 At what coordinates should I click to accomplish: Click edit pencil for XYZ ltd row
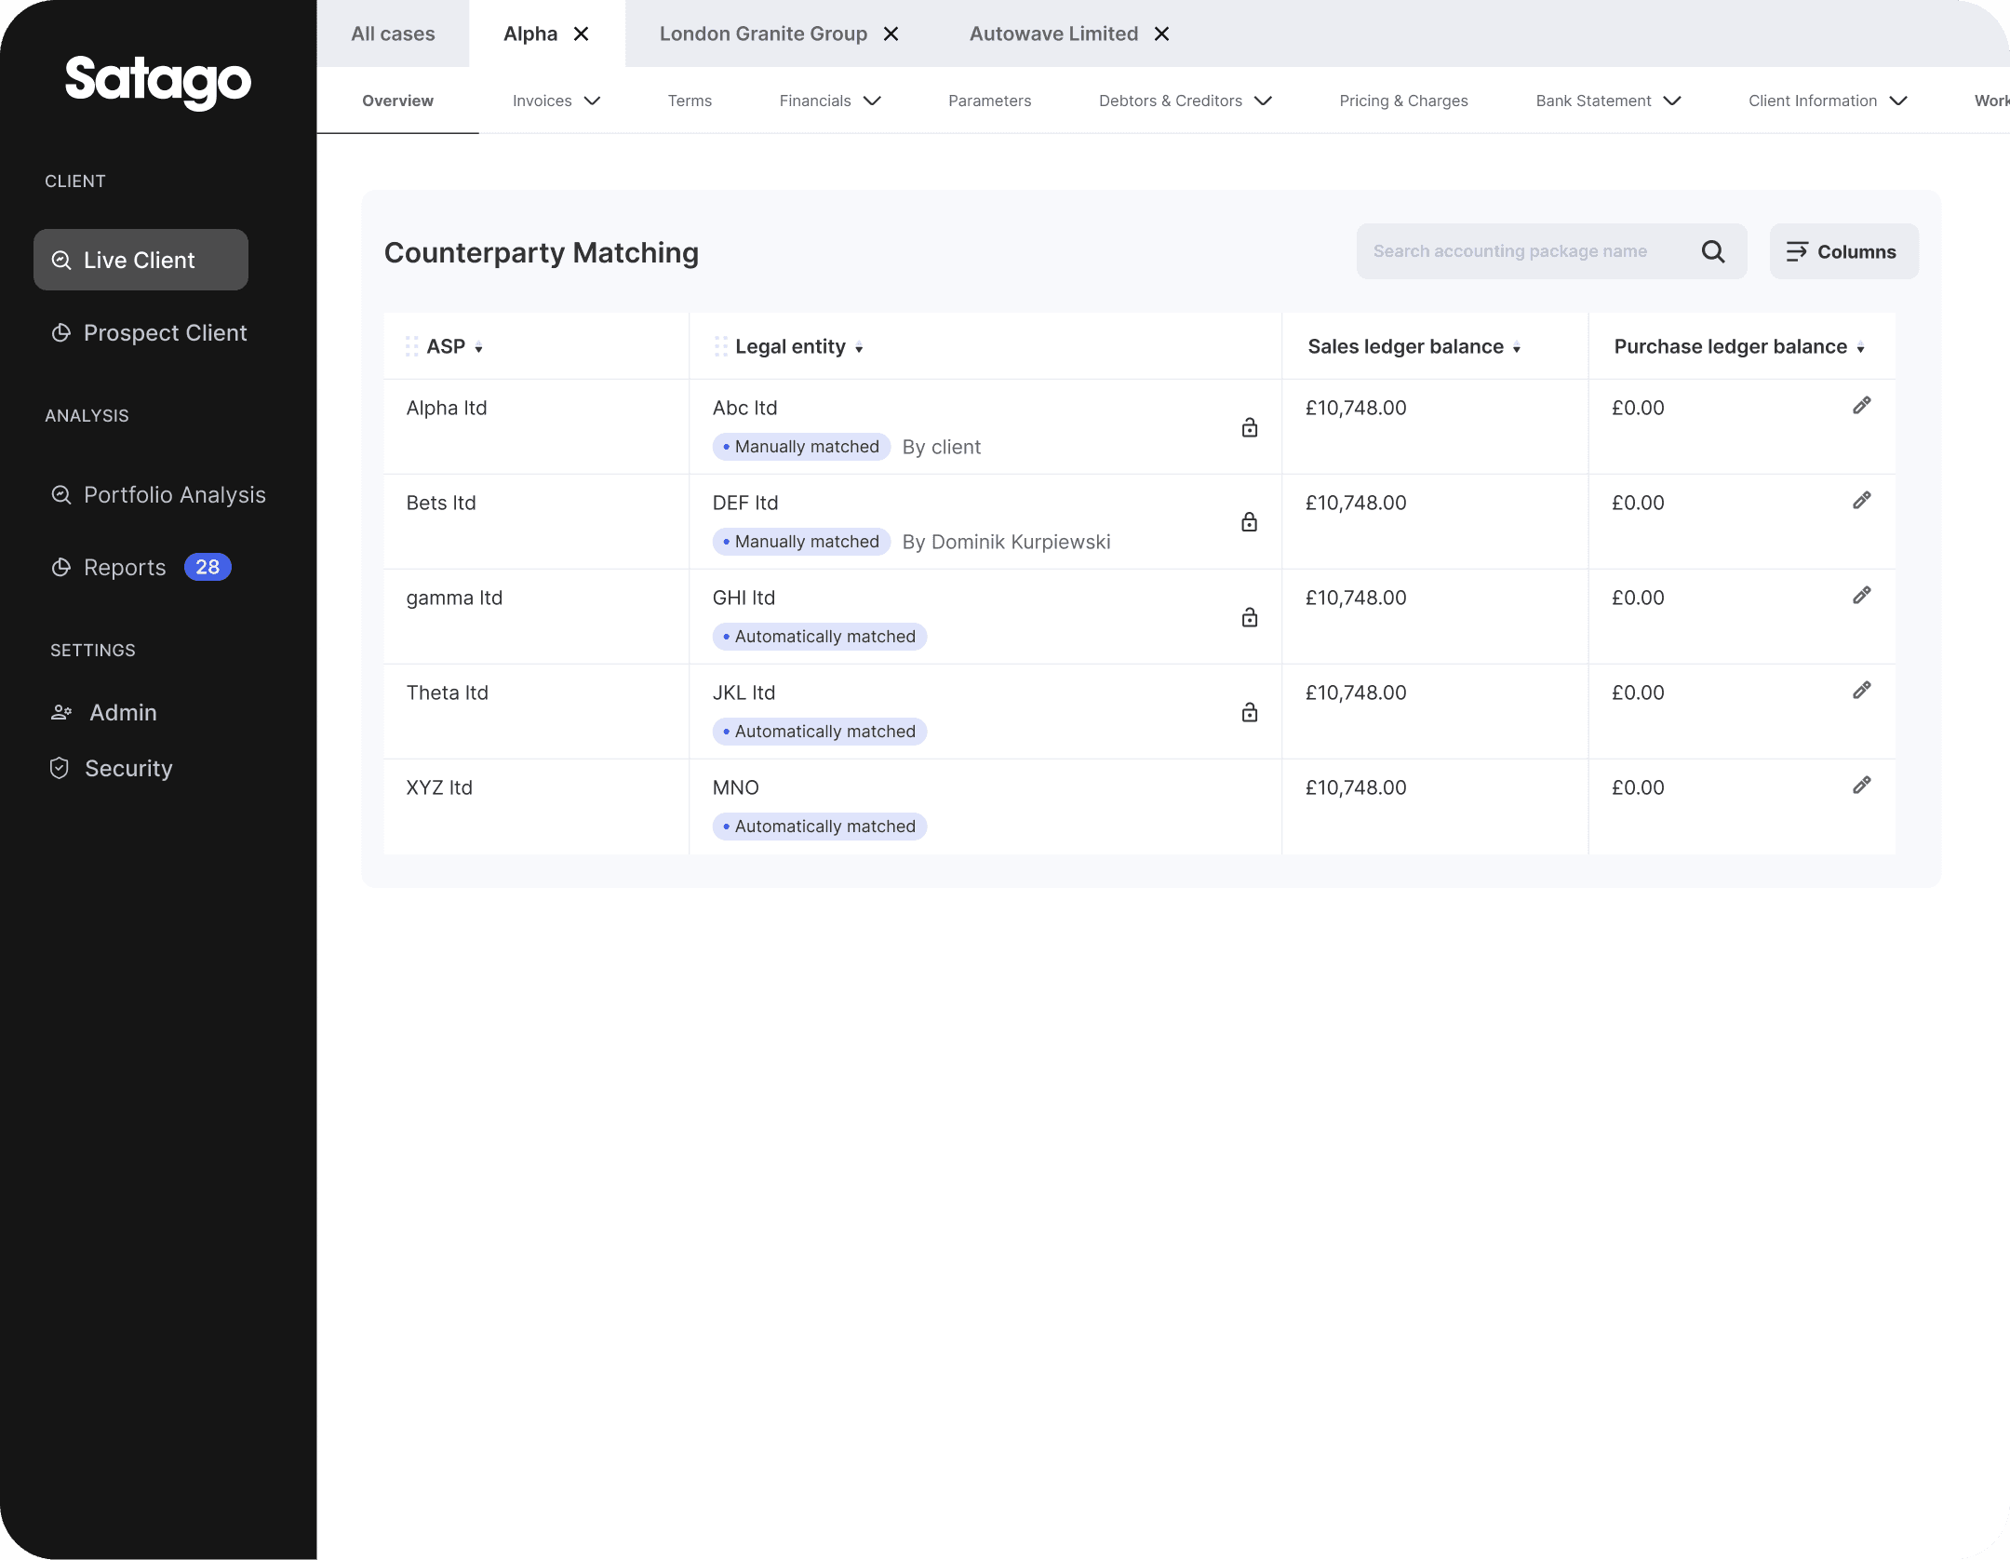[1861, 786]
